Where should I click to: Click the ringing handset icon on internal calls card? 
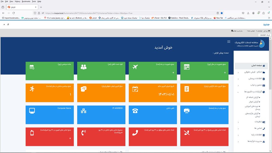point(84,133)
